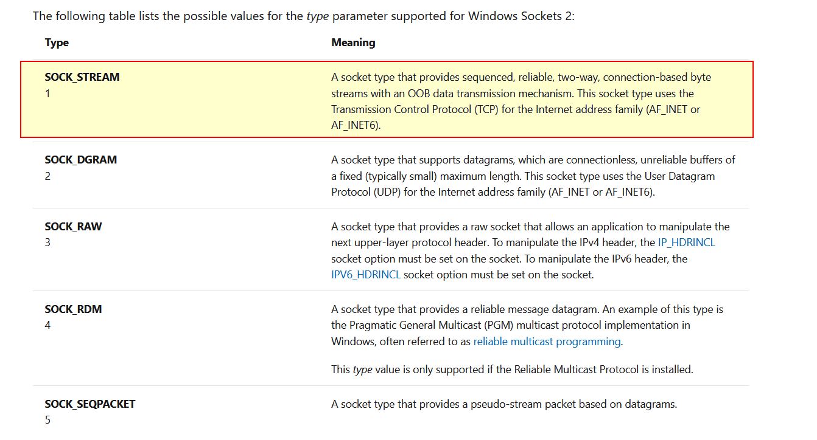Click the value 1 under SOCK_STREAM
Screen dimensions: 817x440
pos(47,94)
